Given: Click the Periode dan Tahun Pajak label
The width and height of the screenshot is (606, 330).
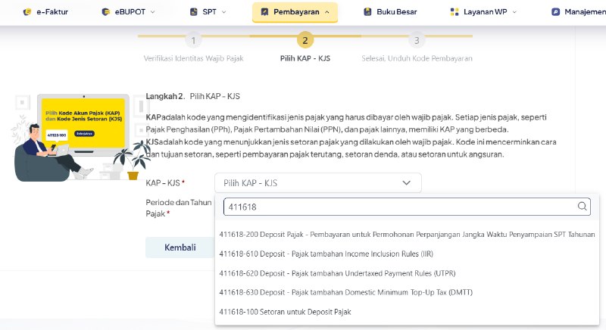Looking at the screenshot, I should pos(179,207).
